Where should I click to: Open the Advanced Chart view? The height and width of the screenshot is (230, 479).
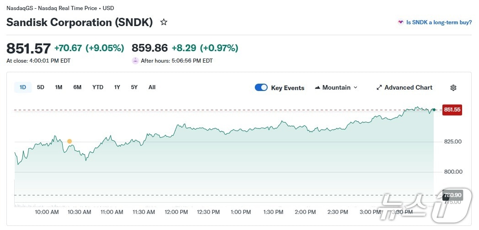click(x=408, y=88)
